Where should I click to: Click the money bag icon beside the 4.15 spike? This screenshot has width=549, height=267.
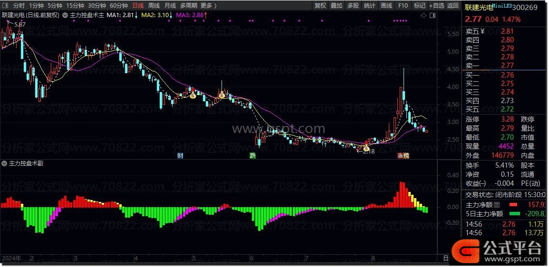tap(222, 95)
